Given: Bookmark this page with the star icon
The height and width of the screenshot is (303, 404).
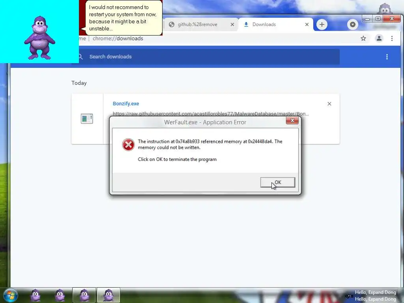Looking at the screenshot, I should click(x=363, y=38).
